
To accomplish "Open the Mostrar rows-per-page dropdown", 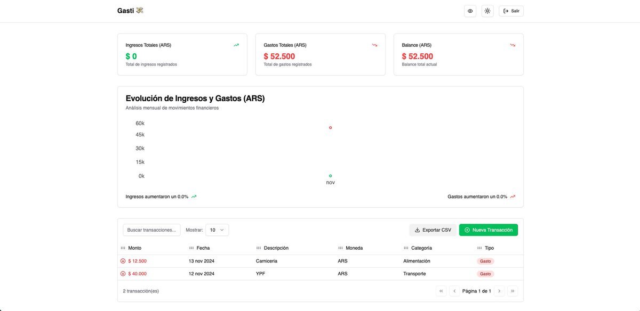I will point(217,230).
